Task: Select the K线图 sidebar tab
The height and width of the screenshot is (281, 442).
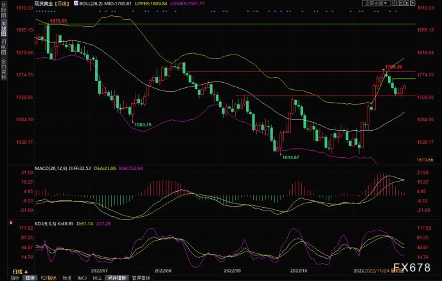Action: (x=3, y=30)
